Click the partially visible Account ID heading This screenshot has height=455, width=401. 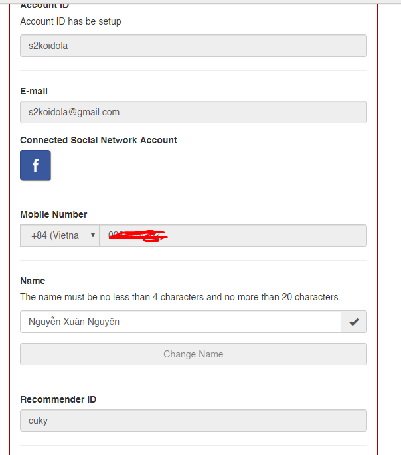click(44, 5)
